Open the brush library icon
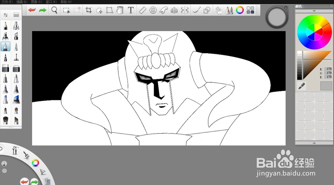 coord(16,15)
